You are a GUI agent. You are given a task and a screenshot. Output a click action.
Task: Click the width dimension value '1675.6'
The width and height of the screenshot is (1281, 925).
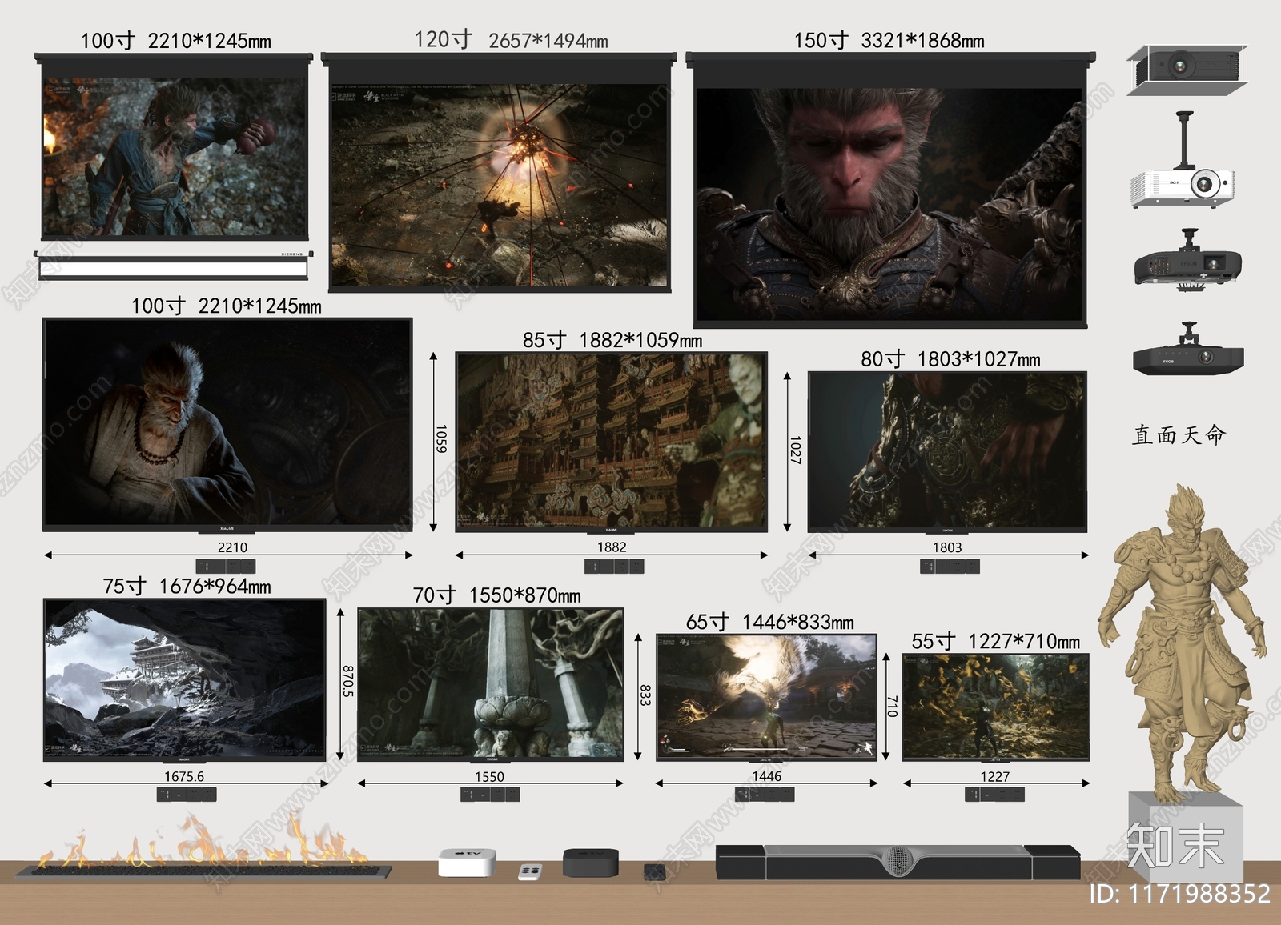click(184, 776)
